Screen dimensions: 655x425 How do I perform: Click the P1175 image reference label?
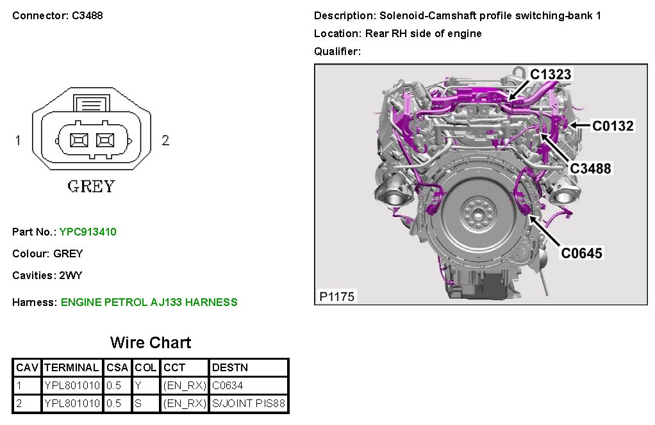(x=337, y=296)
